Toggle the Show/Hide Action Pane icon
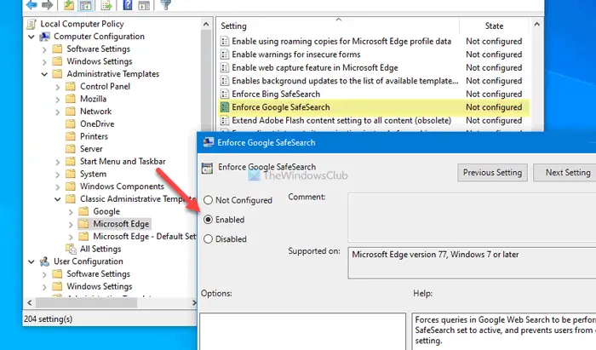This screenshot has width=596, height=350. (x=144, y=5)
